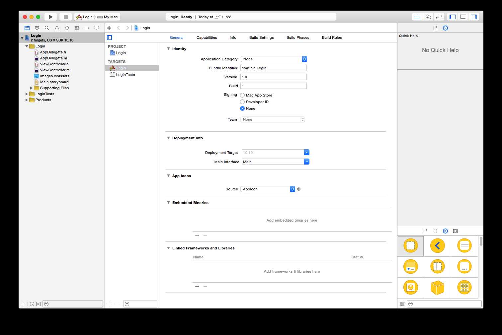
Task: Open the Symbol navigator
Action: (x=37, y=28)
